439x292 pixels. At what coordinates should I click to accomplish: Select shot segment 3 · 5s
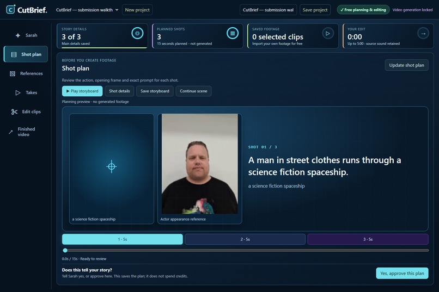pos(368,239)
